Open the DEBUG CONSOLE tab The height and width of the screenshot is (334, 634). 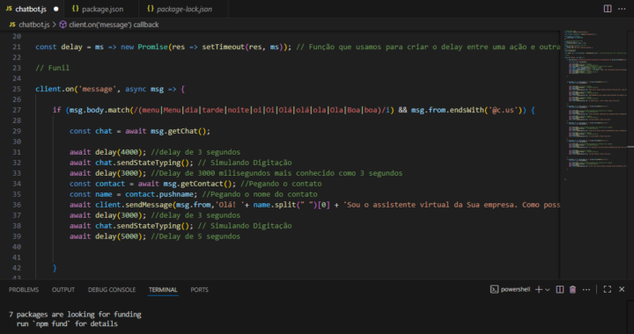[112, 290]
